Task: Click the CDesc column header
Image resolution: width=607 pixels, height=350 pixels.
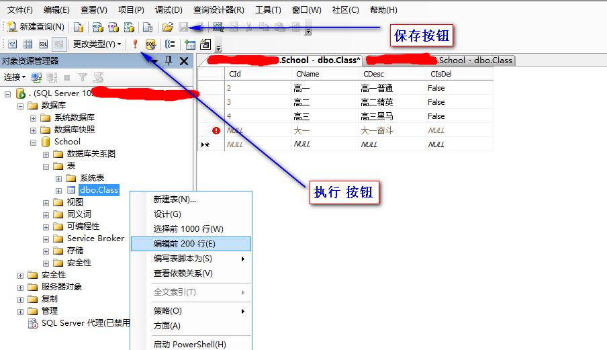Action: click(392, 74)
